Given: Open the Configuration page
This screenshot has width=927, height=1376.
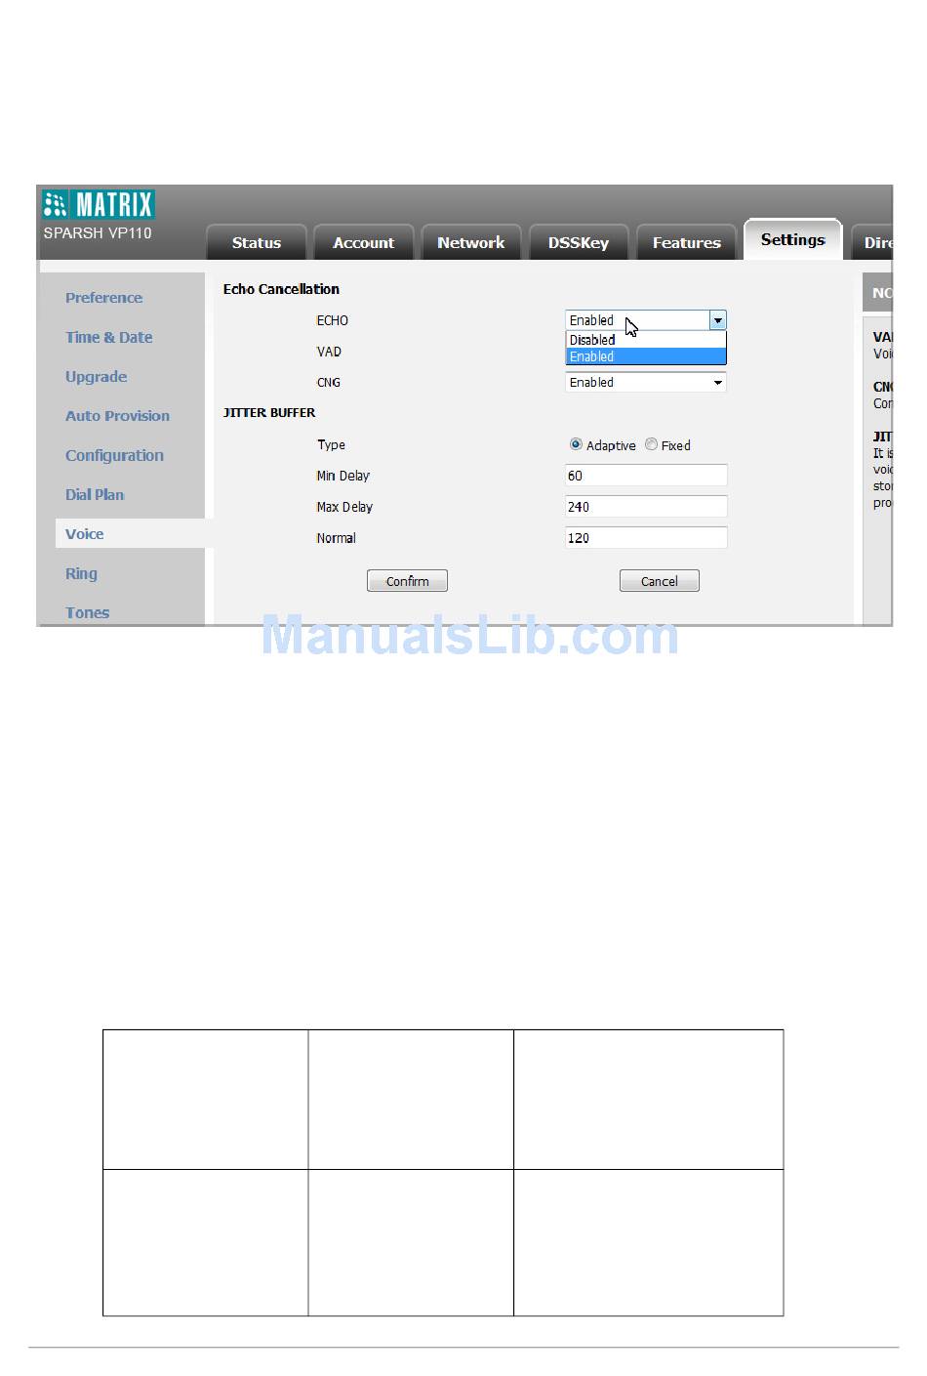Looking at the screenshot, I should [x=114, y=455].
